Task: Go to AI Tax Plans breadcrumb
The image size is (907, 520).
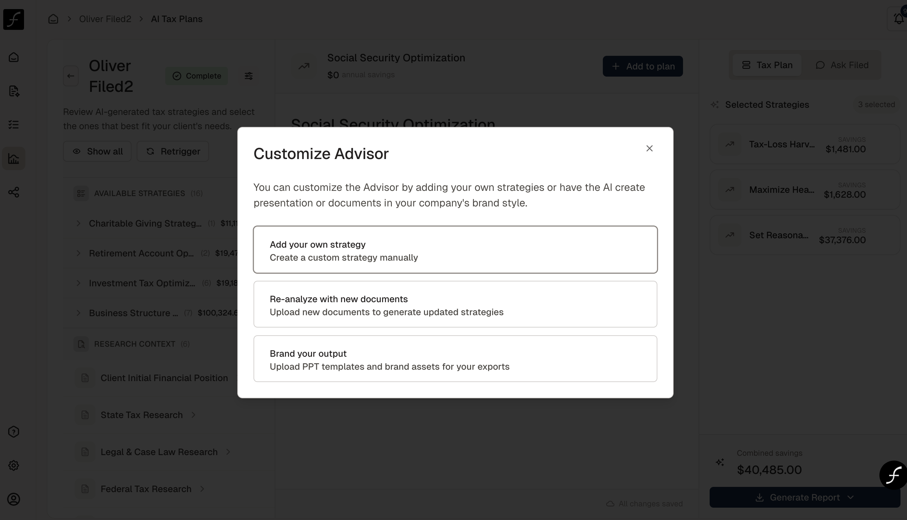Action: 177,19
